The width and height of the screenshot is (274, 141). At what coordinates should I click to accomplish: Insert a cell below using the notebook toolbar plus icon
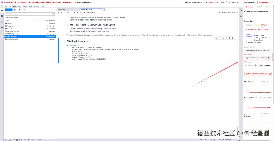click(x=61, y=13)
